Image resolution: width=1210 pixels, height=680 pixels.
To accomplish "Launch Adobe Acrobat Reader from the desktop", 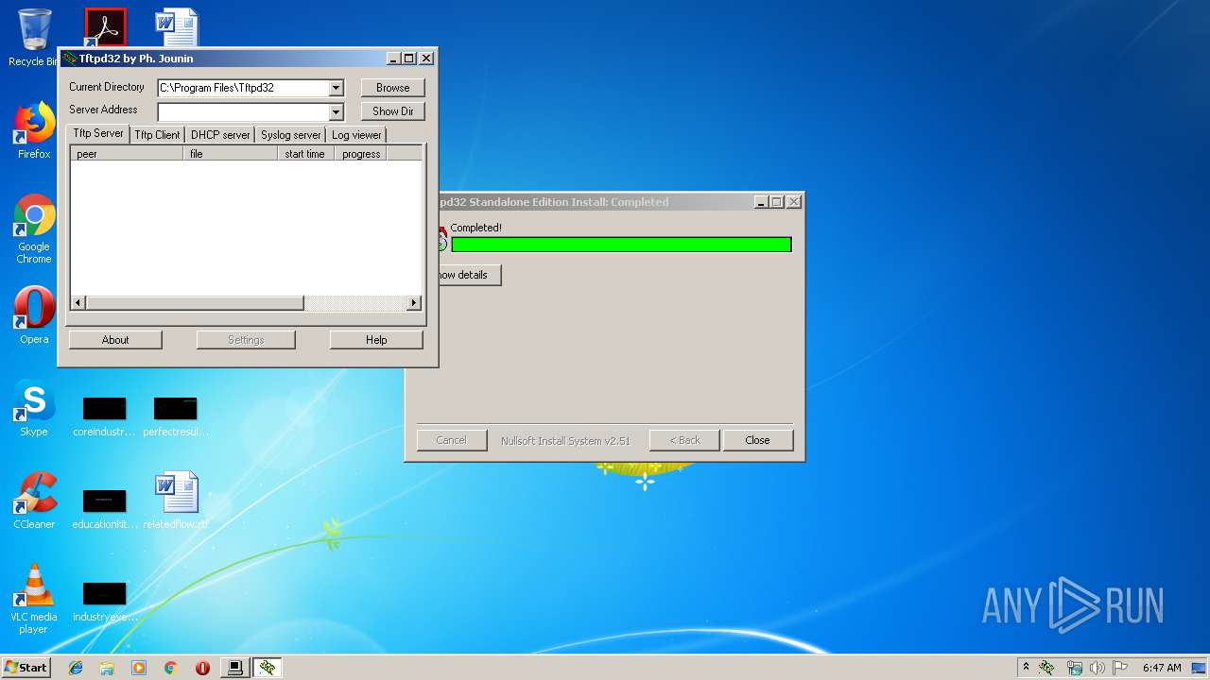I will click(x=105, y=26).
